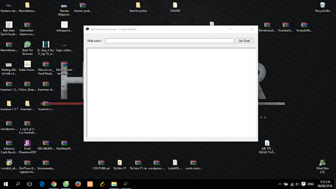Select the Tài liệu YT.rar archive icon
This screenshot has height=189, width=336.
pyautogui.click(x=138, y=165)
